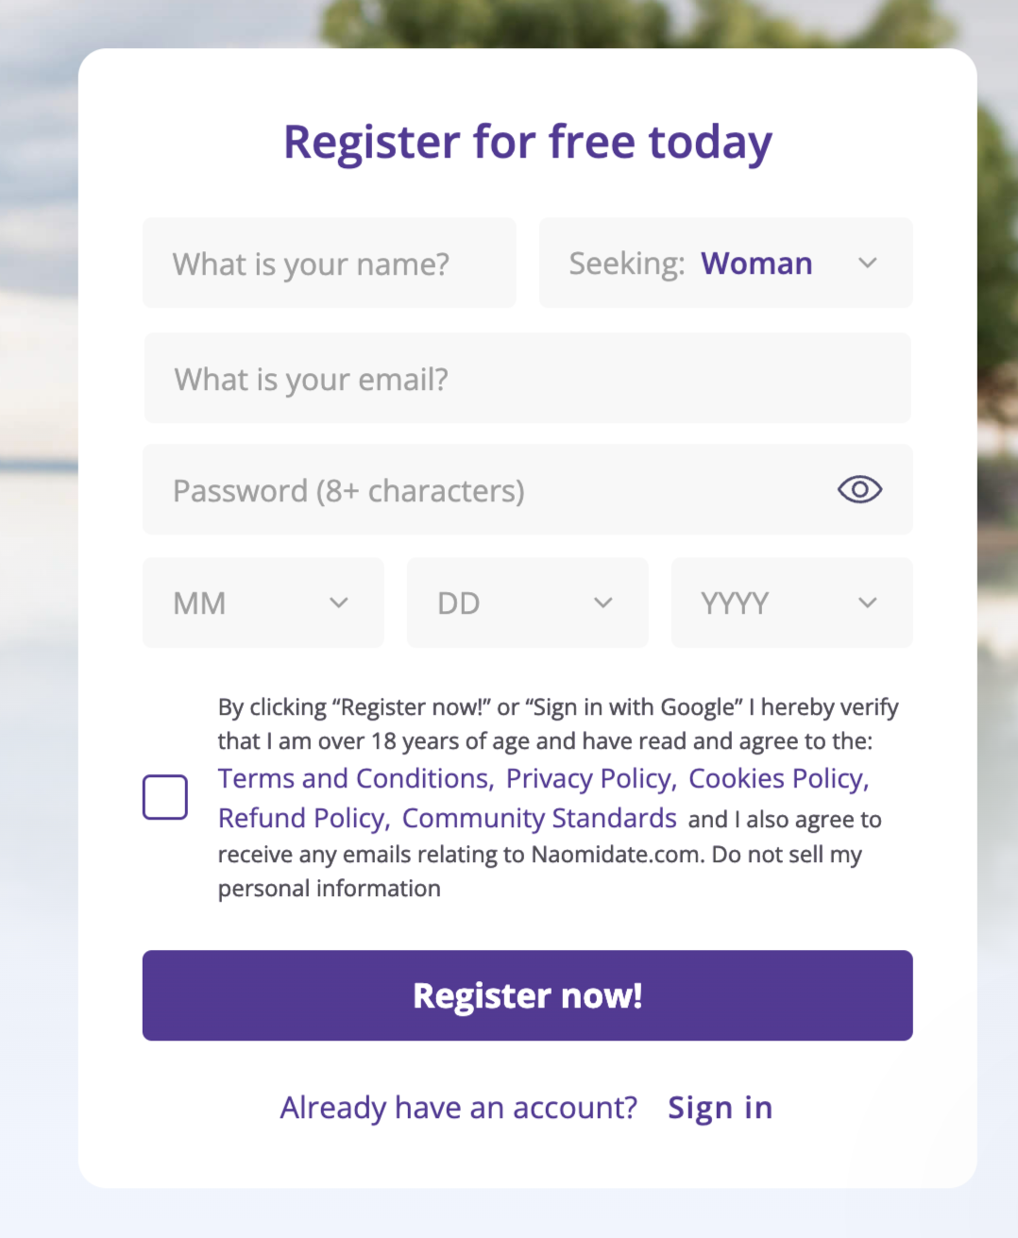Open the Privacy Policy link
The width and height of the screenshot is (1018, 1238).
(x=586, y=778)
